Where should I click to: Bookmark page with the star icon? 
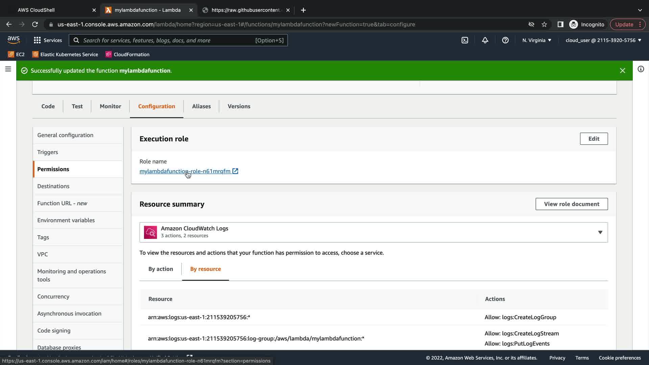point(544,24)
